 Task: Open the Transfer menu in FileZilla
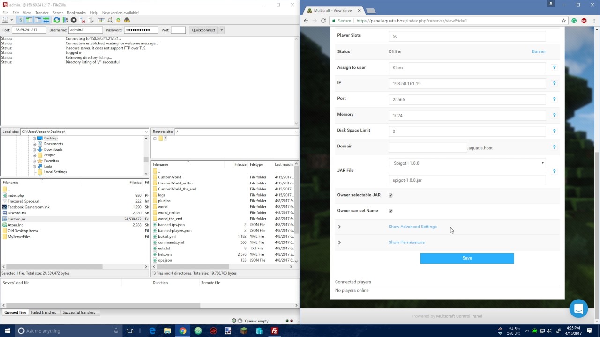42,13
